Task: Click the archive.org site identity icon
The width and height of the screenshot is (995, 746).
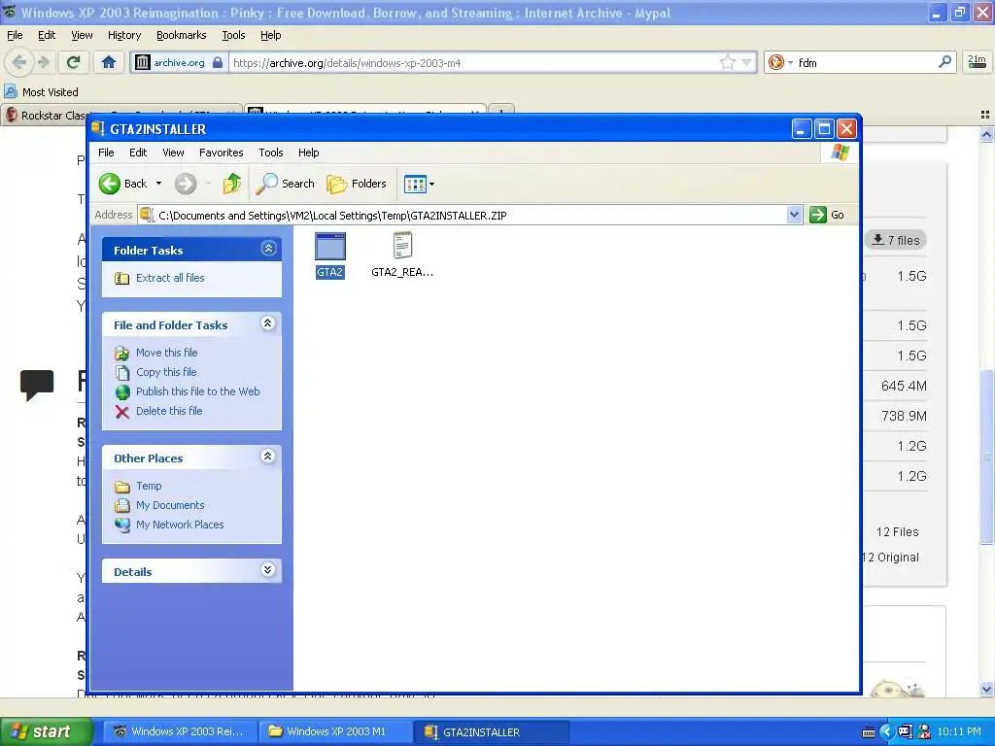Action: pyautogui.click(x=143, y=62)
